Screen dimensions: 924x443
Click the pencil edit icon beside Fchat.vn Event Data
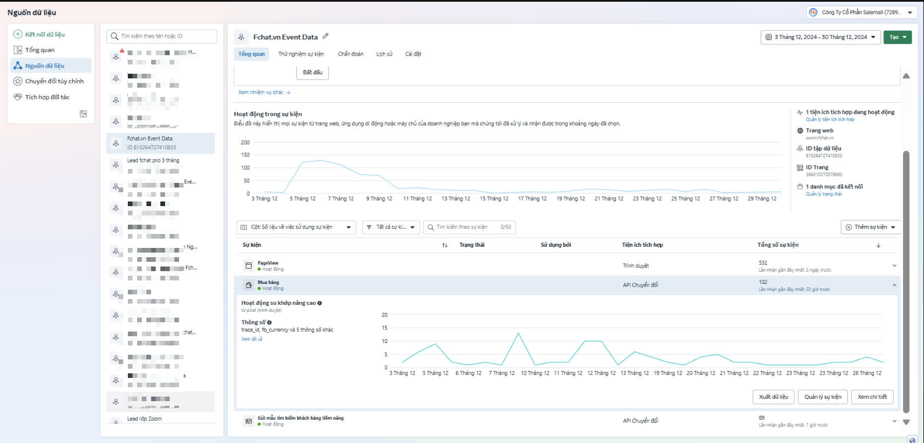pyautogui.click(x=325, y=37)
